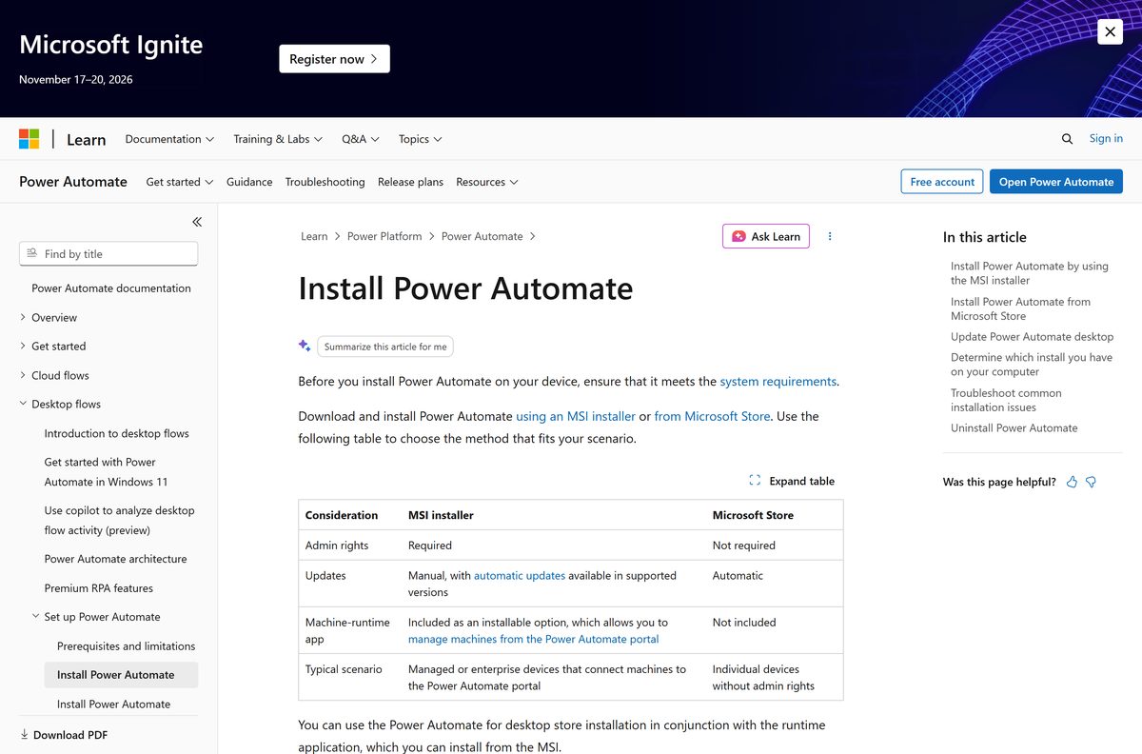Open the more options ellipsis icon
The image size is (1142, 754).
(830, 236)
